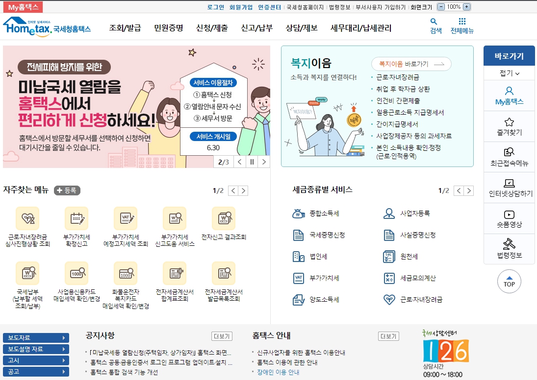Open 부가가치세 신고도움 서비스 icon
The width and height of the screenshot is (537, 380).
click(x=175, y=218)
